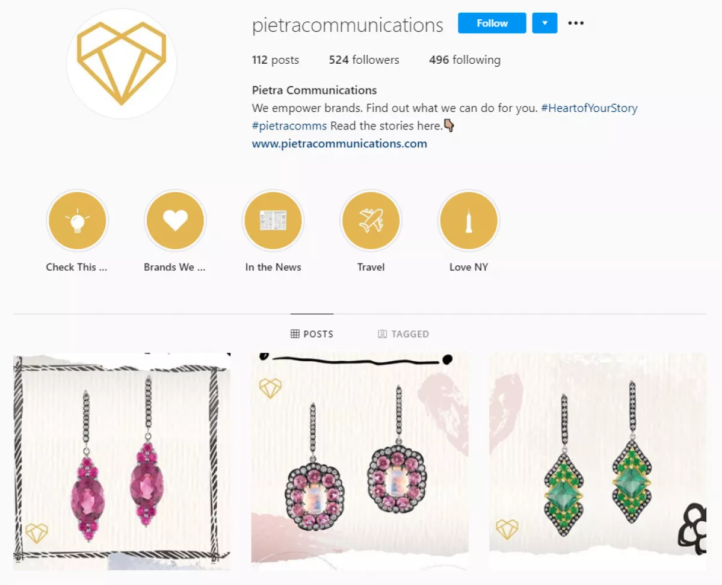
Task: Open the Love NY building highlight icon
Action: [469, 221]
